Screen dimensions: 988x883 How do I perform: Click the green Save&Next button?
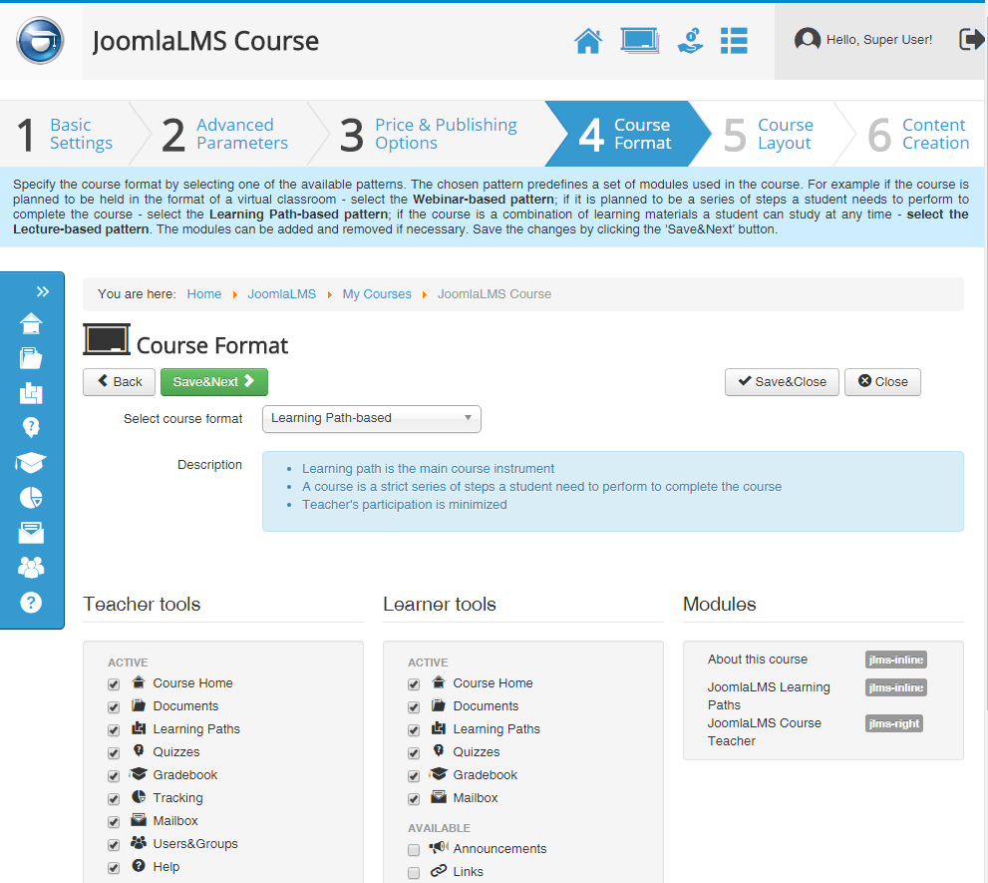[214, 381]
